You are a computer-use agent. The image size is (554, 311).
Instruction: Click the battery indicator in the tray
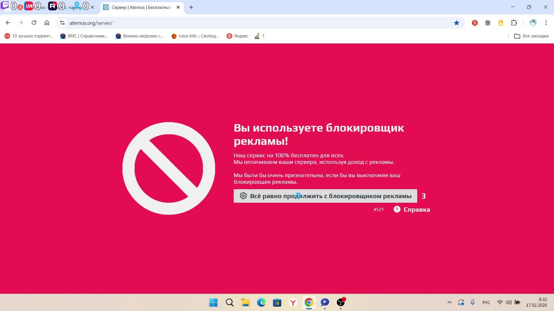coord(516,302)
